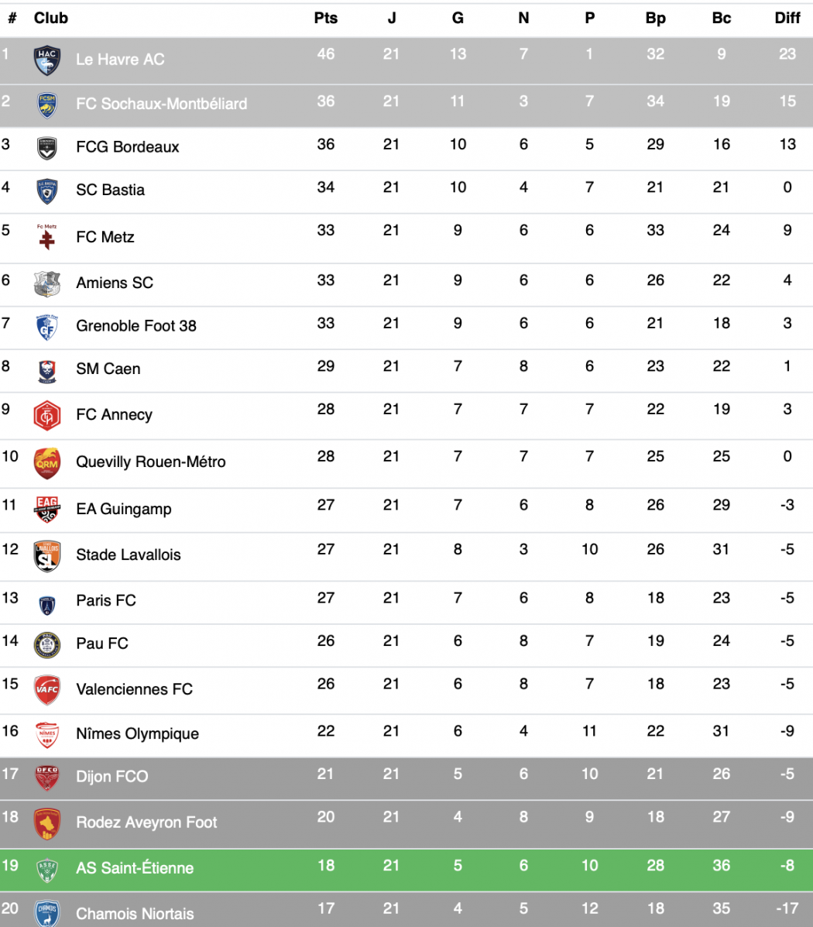Click the Nîmes Olympique badge
This screenshot has height=927, width=813.
[47, 735]
